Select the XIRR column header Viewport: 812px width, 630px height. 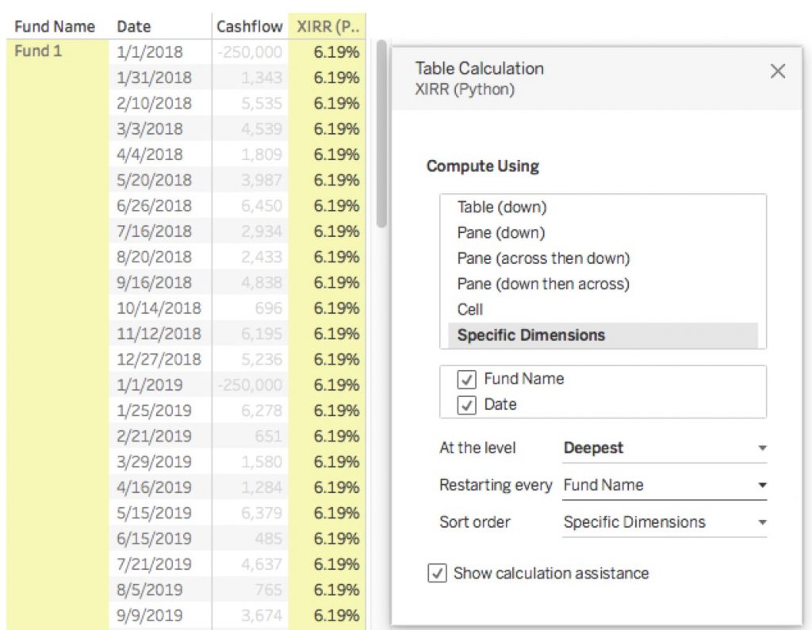[x=327, y=26]
